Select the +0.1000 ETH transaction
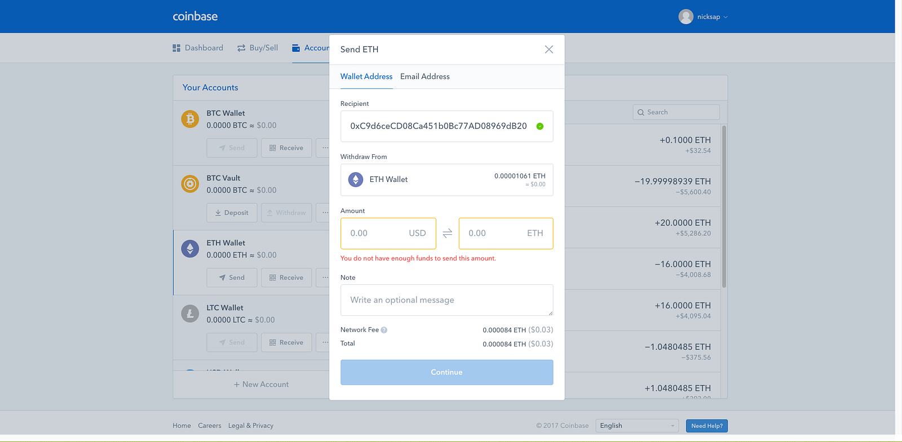This screenshot has height=442, width=902. pyautogui.click(x=643, y=145)
